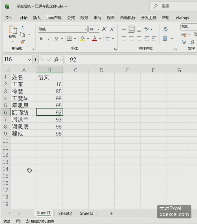
Task: Switch to the xlwings ribbon tab
Action: tap(182, 18)
